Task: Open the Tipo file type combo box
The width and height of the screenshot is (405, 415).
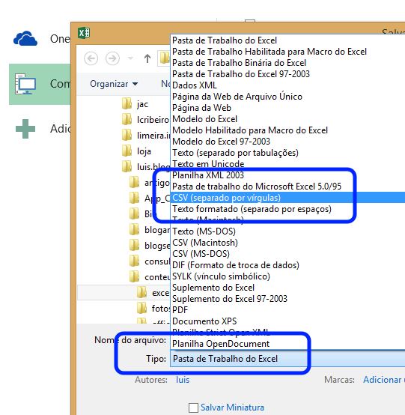Action: click(287, 359)
